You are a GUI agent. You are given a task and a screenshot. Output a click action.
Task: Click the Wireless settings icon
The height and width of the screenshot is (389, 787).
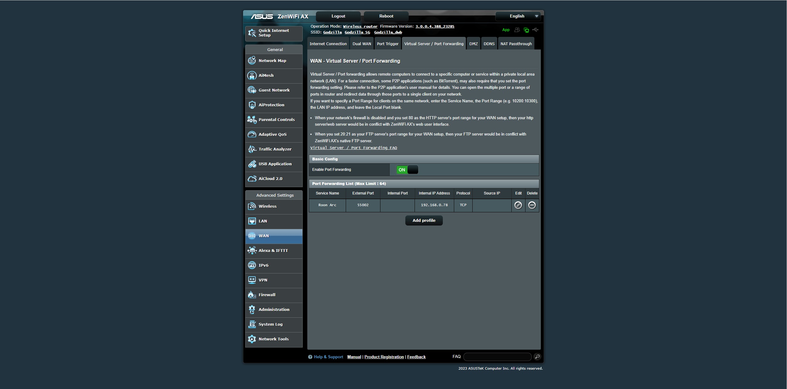tap(252, 206)
